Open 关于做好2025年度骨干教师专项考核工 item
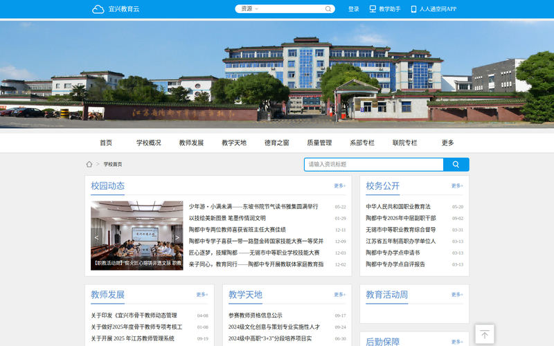The height and width of the screenshot is (346, 554). tap(136, 327)
